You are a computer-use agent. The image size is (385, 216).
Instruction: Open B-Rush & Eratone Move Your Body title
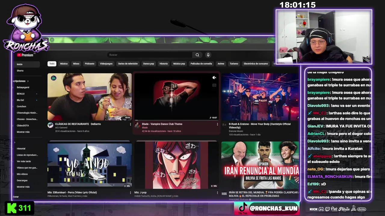[260, 125]
